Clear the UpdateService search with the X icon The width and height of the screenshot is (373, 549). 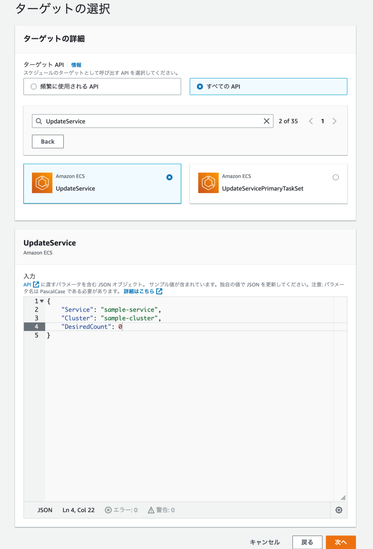[x=267, y=121]
